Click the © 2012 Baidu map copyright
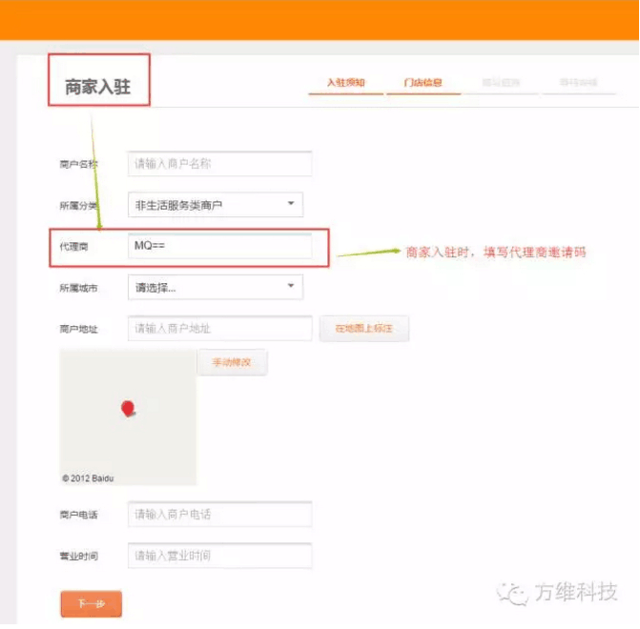640x629 pixels. tap(88, 478)
